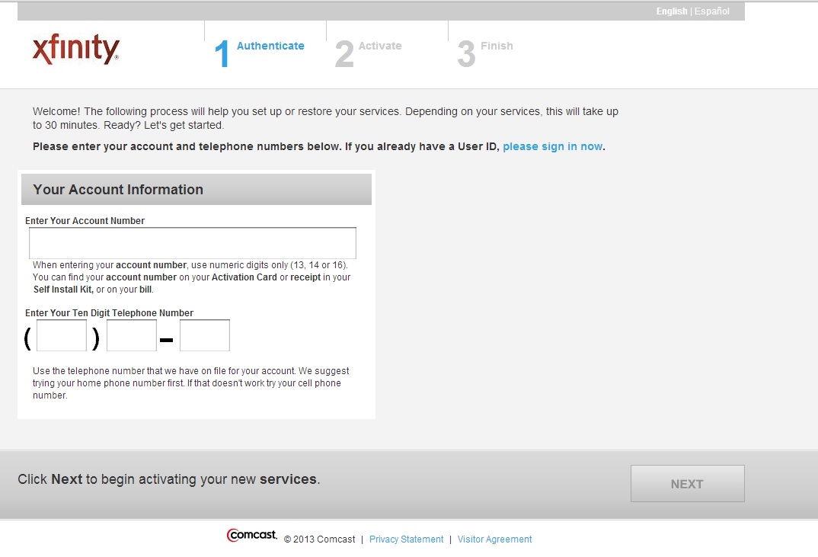Click the middle three-digit phone number box
The height and width of the screenshot is (557, 818).
[131, 335]
